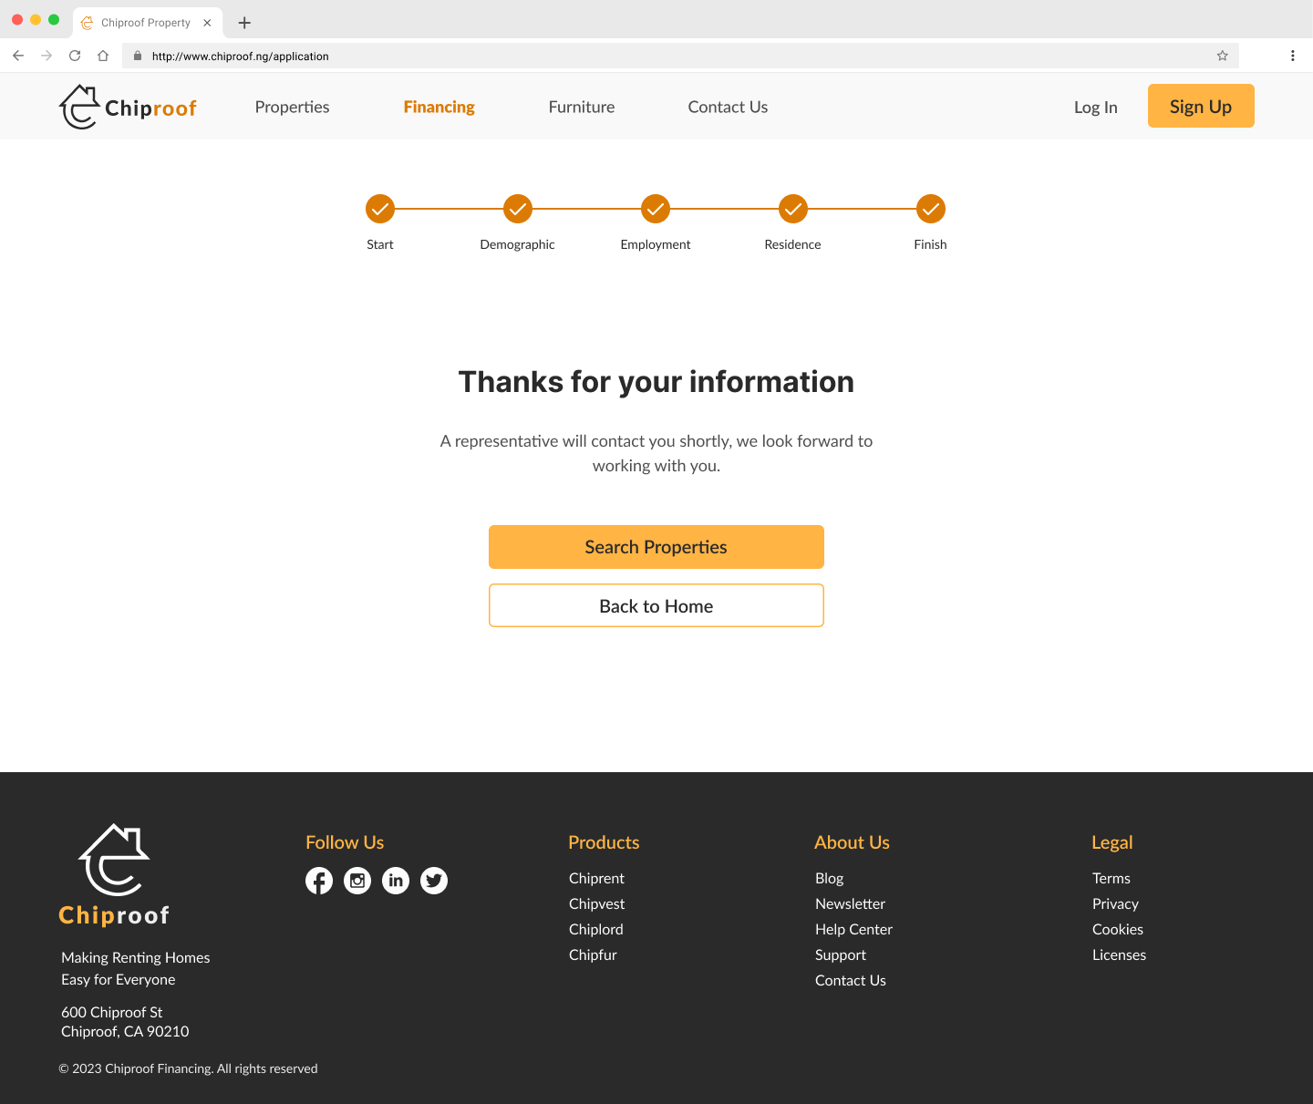Screen dimensions: 1313x1104
Task: Open the Facebook icon under Follow Us
Action: [319, 881]
